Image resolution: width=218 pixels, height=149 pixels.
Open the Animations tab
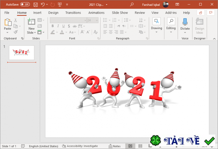pos(96,13)
